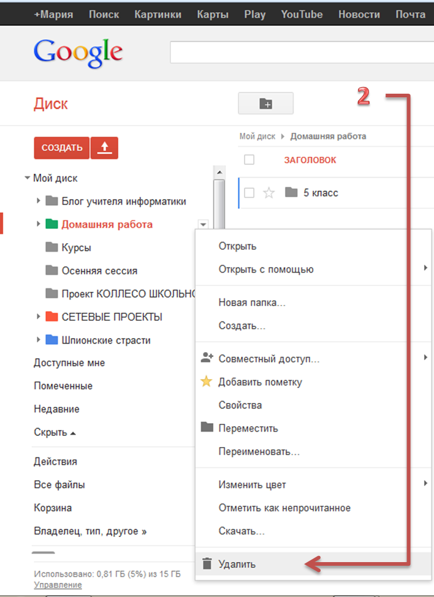The image size is (434, 597).
Task: Choose Открыть in the context menu
Action: click(237, 246)
